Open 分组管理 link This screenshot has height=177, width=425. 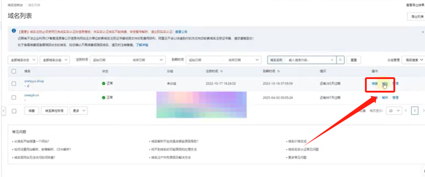coord(393,60)
